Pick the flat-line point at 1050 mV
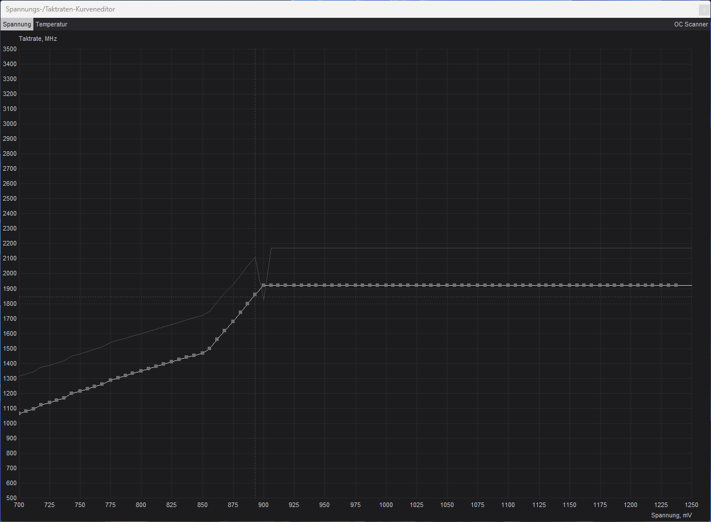This screenshot has height=522, width=711. pyautogui.click(x=447, y=285)
